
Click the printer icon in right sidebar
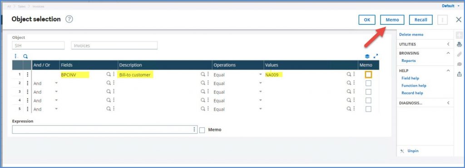(460, 45)
